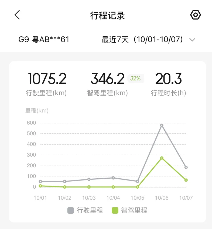This screenshot has width=212, height=229.
Task: Select the grey peak point on 10/06
Action: 162,125
